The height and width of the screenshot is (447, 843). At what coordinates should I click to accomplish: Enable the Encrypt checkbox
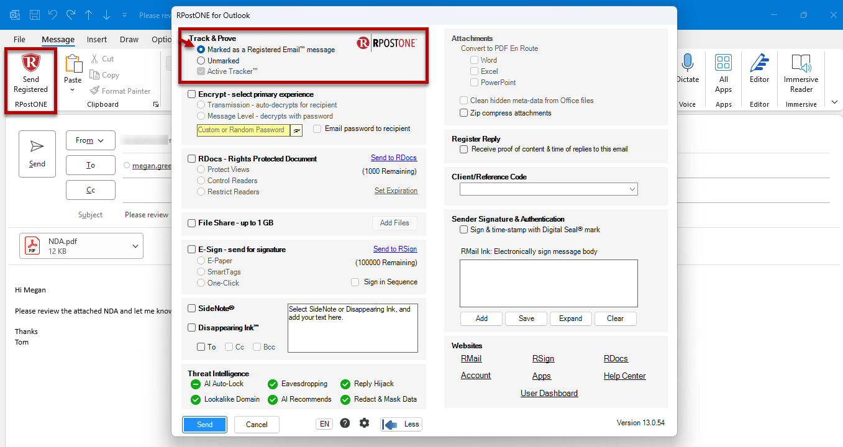192,94
